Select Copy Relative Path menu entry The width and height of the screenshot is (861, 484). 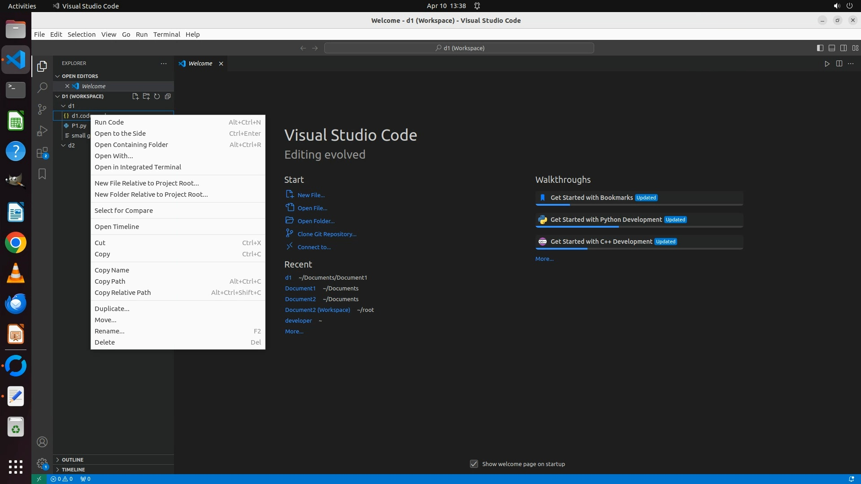tap(122, 293)
